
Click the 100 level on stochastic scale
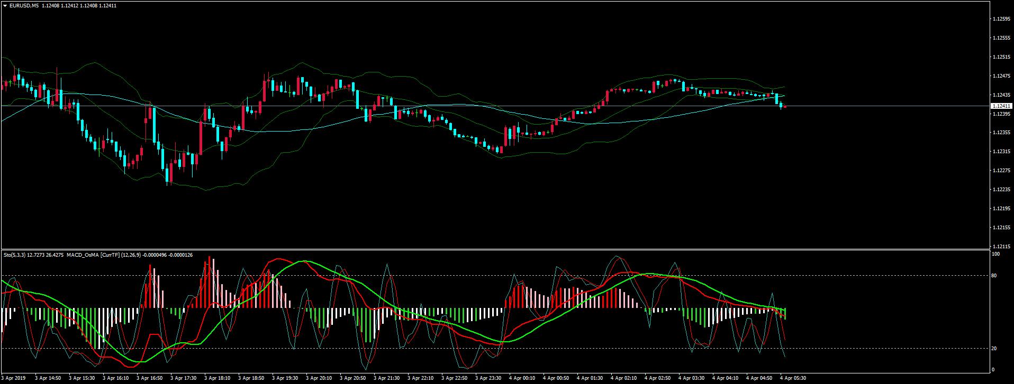tap(996, 254)
